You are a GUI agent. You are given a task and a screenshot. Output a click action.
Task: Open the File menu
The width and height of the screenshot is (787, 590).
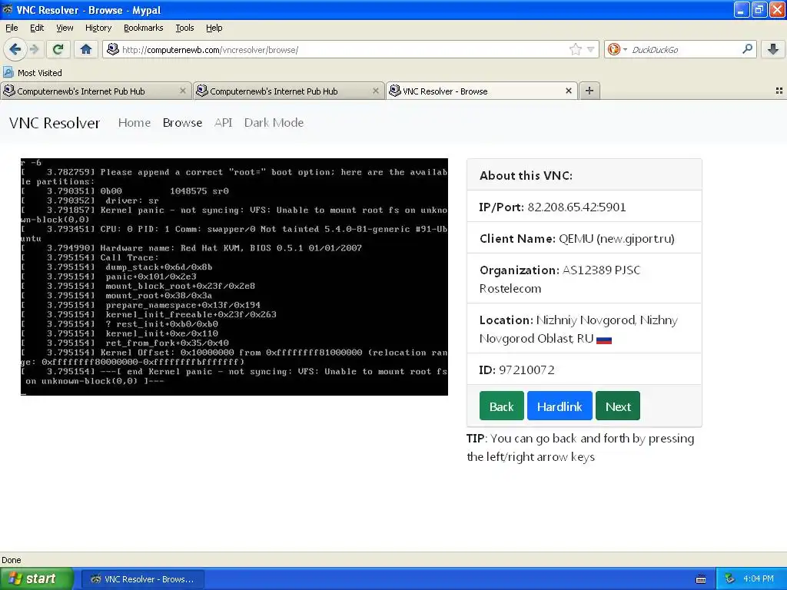(x=12, y=28)
